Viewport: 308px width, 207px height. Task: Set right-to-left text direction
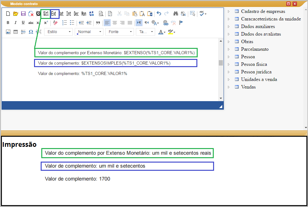pyautogui.click(x=147, y=23)
